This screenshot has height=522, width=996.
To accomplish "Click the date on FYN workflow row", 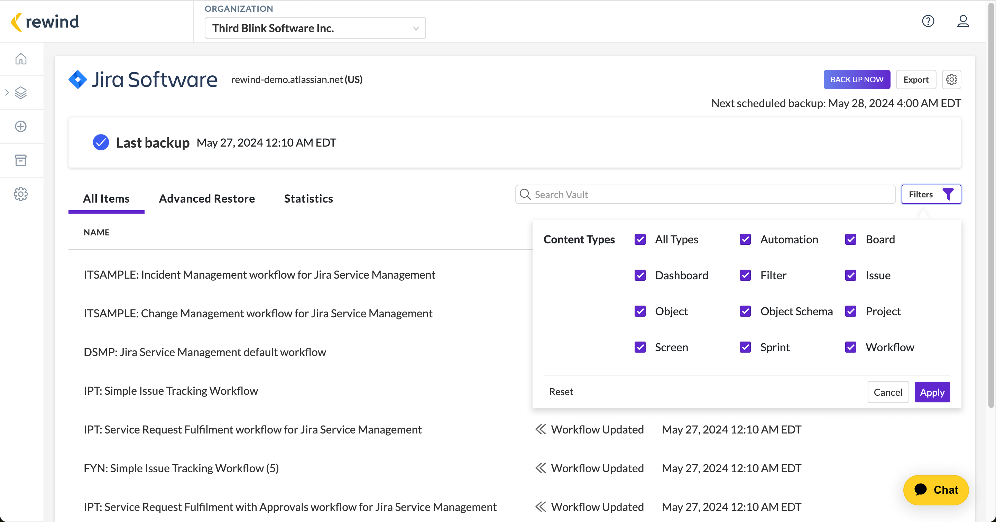I will coord(731,468).
